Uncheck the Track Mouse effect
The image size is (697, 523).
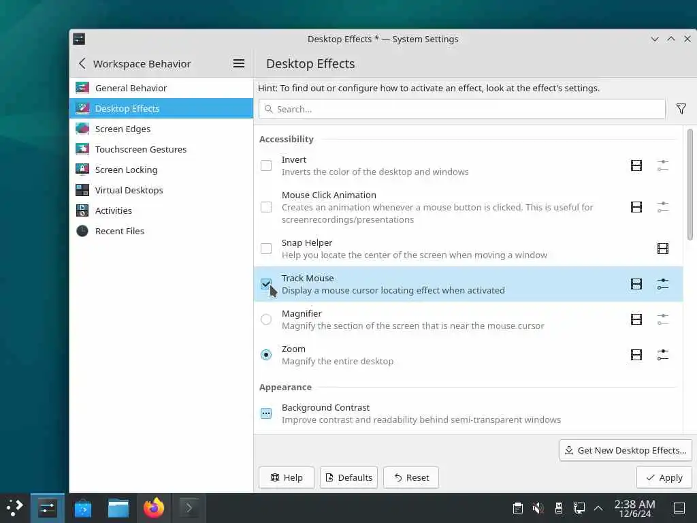[x=266, y=284]
